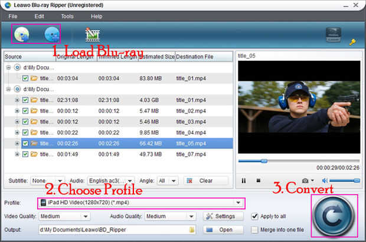Open the Angle dropdown

coord(174,181)
